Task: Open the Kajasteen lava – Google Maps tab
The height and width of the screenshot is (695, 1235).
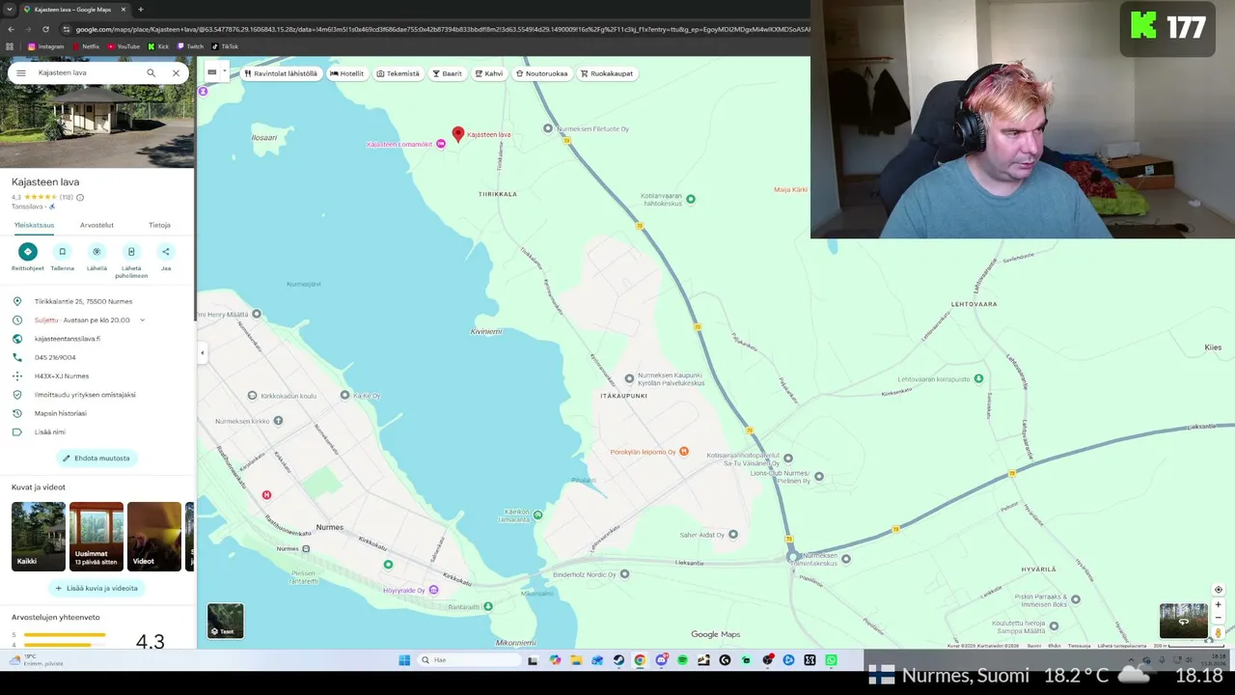Action: click(72, 10)
